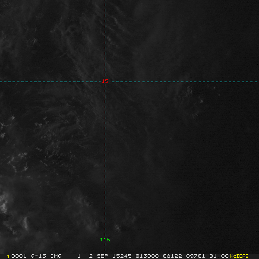259x259 pixels.
Task: Click the yellow McIDAS label
Action: (x=239, y=256)
